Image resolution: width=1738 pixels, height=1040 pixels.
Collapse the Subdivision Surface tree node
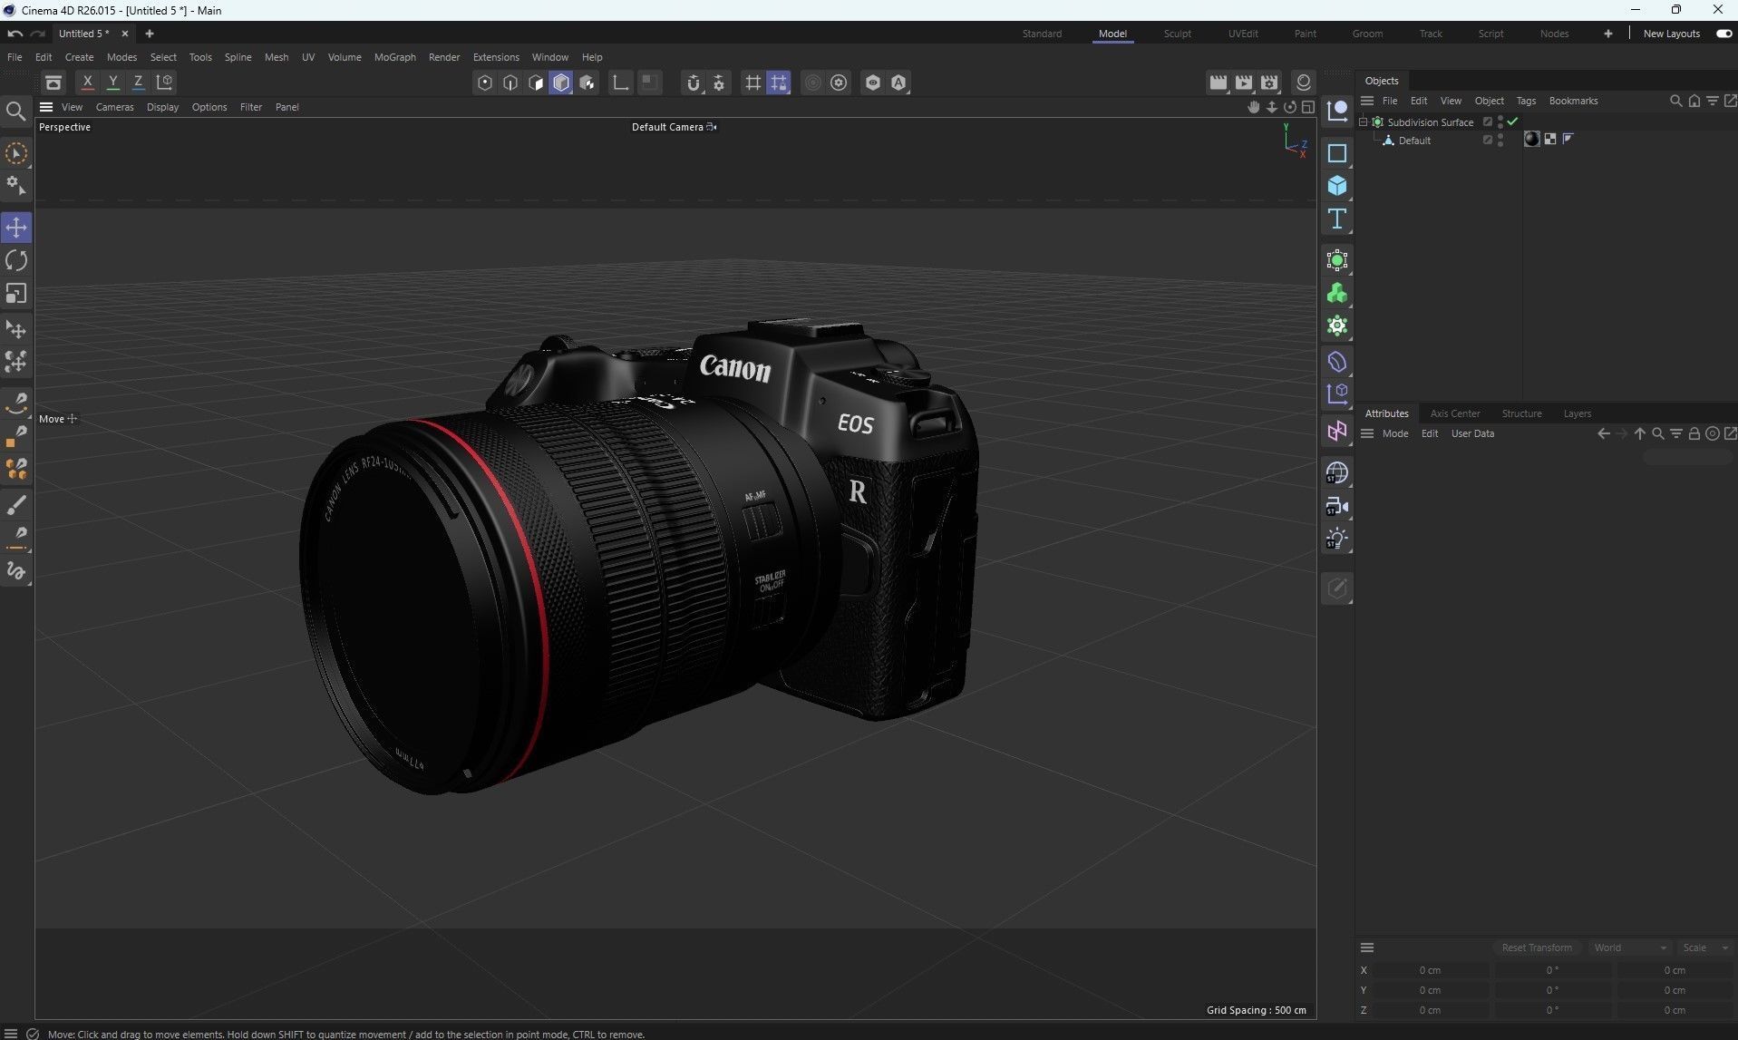pos(1363,121)
